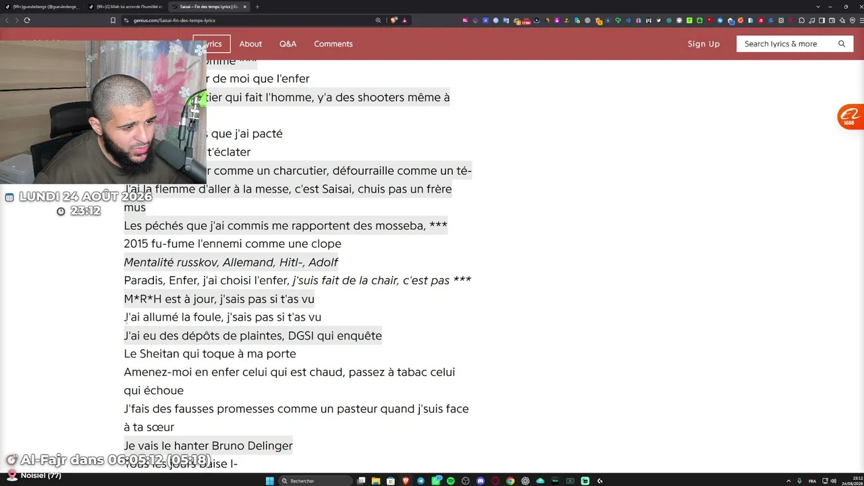The height and width of the screenshot is (486, 864).
Task: Go to the About section
Action: (x=250, y=44)
